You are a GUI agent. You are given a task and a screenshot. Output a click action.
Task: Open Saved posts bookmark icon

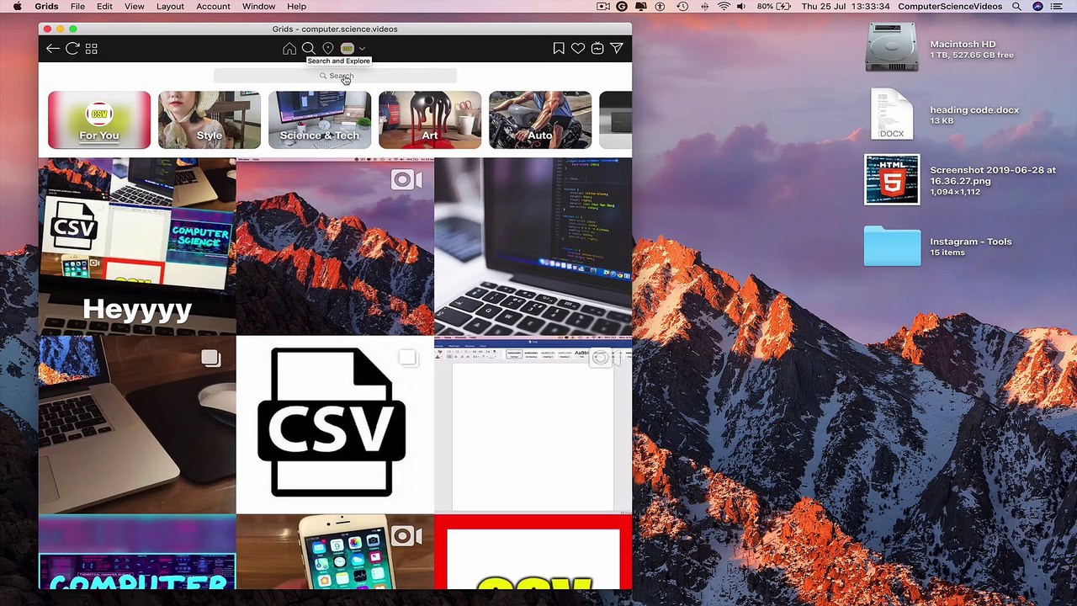tap(559, 49)
